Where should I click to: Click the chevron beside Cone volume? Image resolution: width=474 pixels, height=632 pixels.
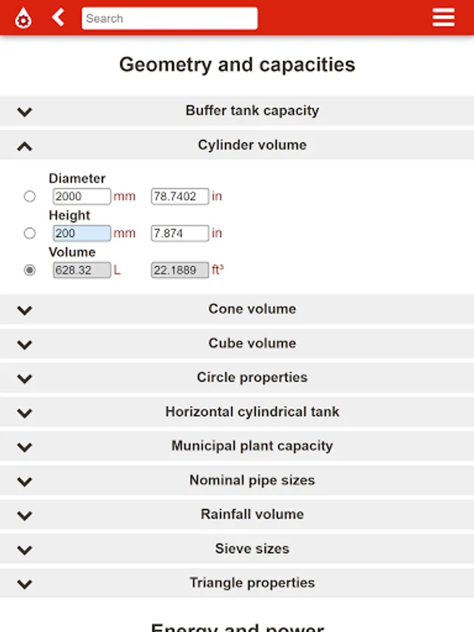pyautogui.click(x=25, y=310)
